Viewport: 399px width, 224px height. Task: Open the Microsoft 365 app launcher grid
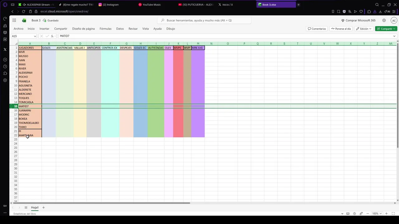14,20
